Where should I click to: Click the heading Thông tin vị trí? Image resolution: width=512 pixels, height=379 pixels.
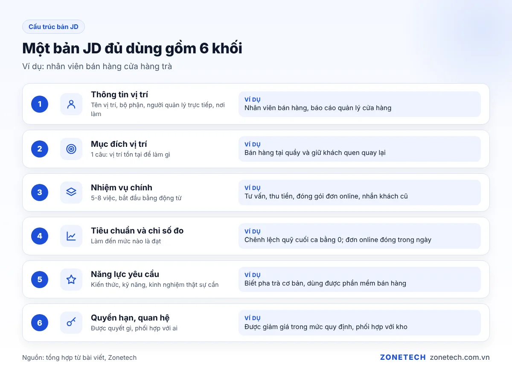pyautogui.click(x=119, y=94)
